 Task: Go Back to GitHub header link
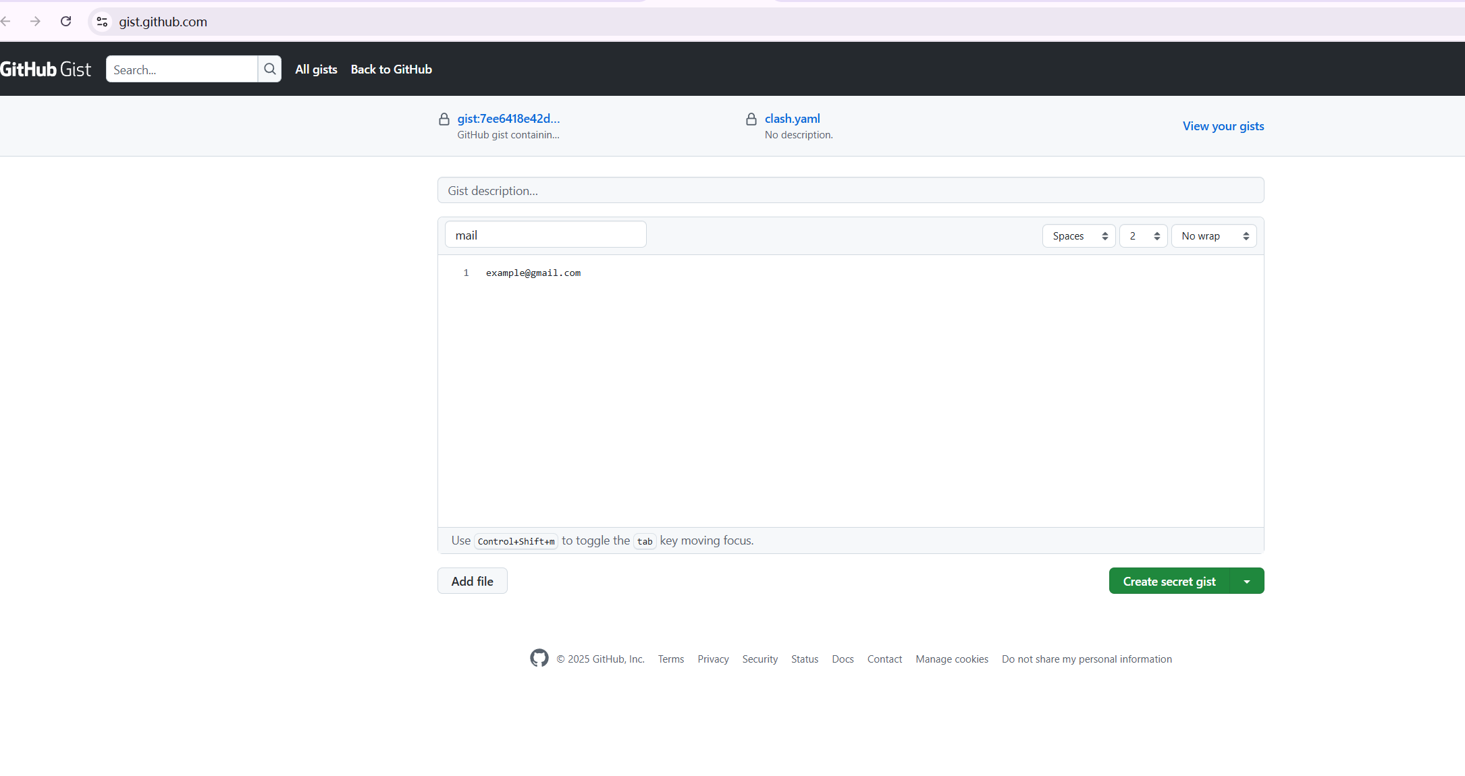tap(391, 70)
